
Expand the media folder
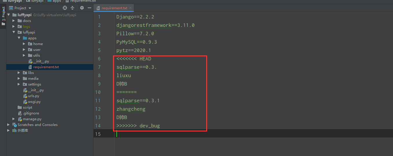(x=19, y=79)
